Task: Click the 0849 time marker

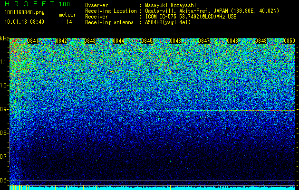Action: pyautogui.click(x=261, y=41)
